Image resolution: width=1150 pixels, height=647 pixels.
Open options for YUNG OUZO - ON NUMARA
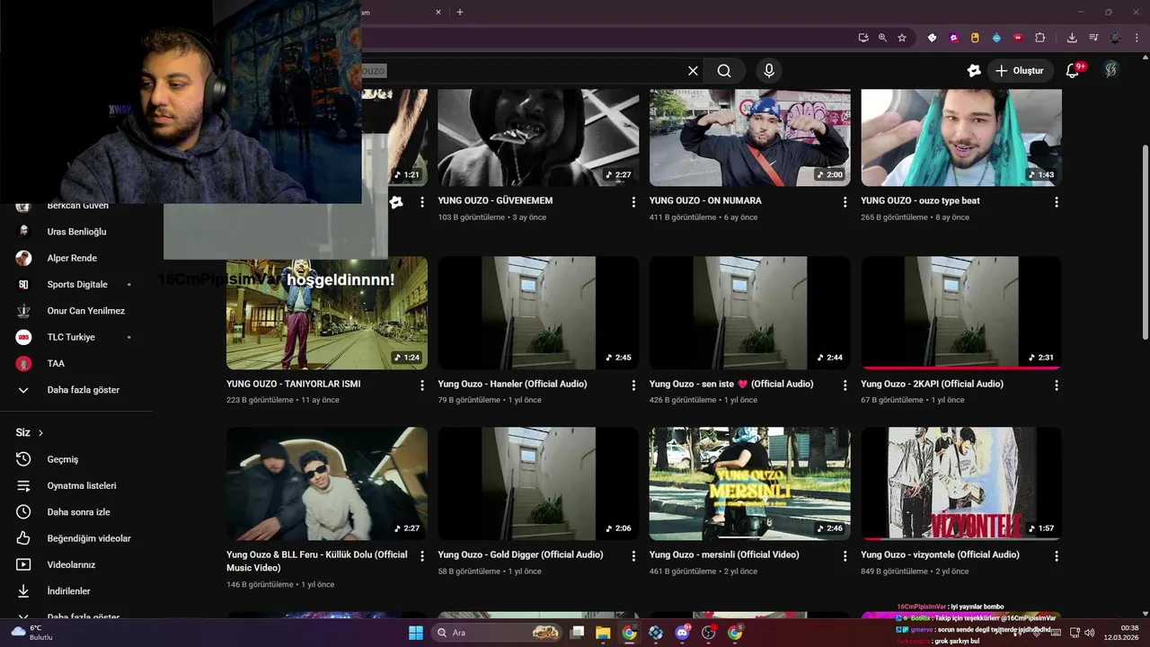(x=845, y=202)
